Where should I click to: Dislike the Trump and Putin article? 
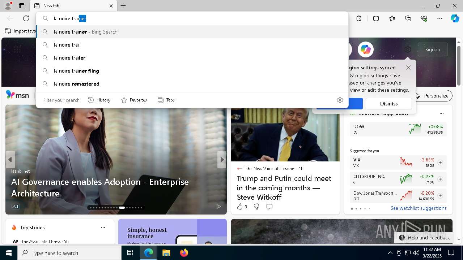click(256, 207)
